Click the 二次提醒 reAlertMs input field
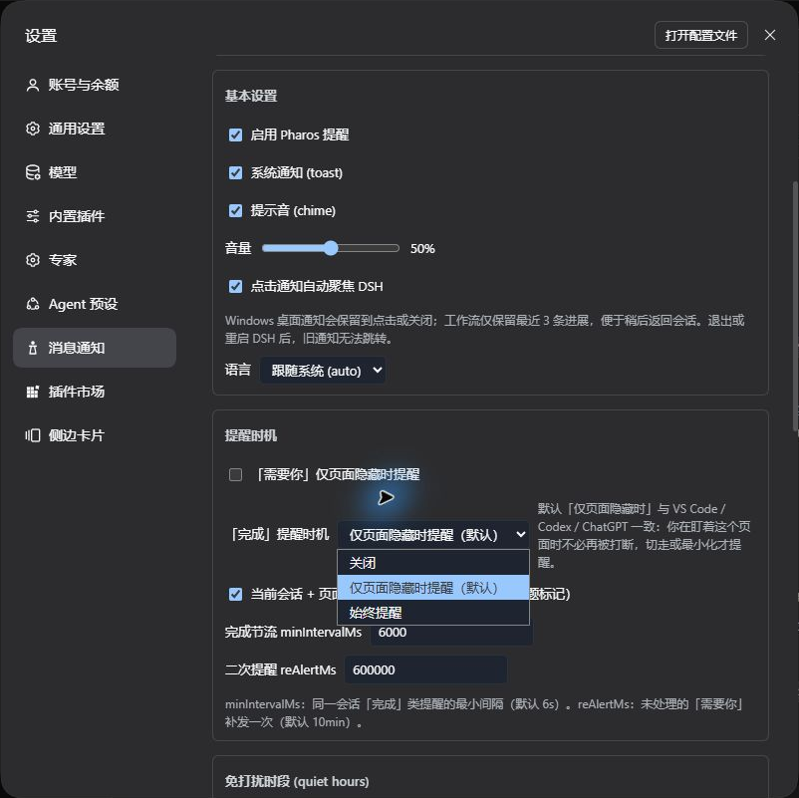The image size is (799, 798). click(426, 669)
